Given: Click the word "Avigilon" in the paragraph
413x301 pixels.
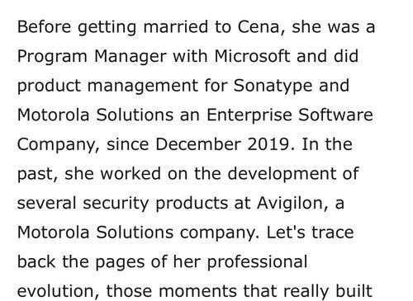Looking at the screenshot, I should coord(293,204).
